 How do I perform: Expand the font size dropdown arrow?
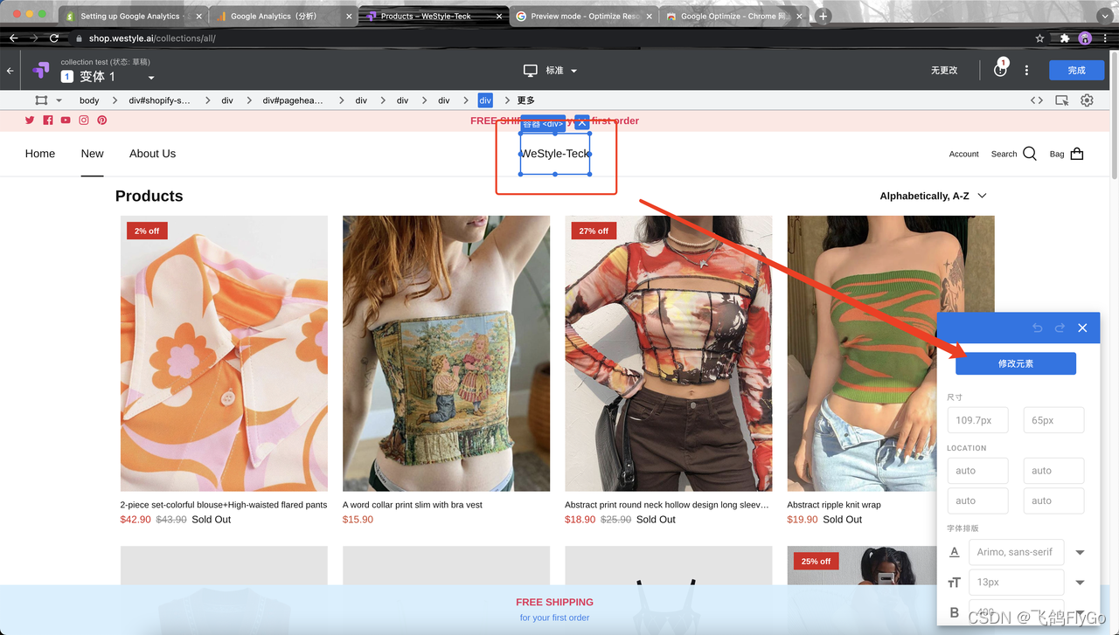point(1080,583)
